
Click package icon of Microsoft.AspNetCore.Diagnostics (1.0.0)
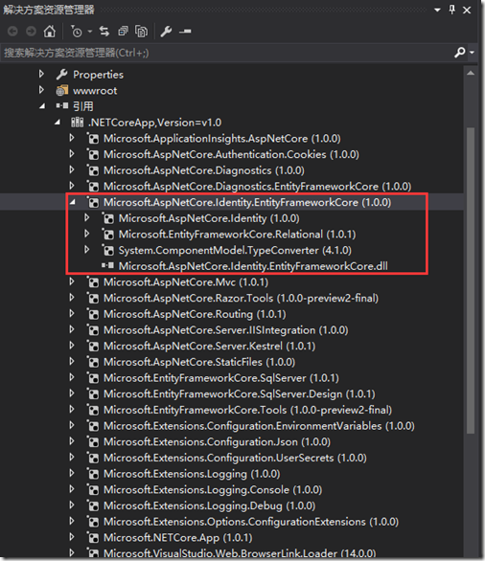pos(93,170)
